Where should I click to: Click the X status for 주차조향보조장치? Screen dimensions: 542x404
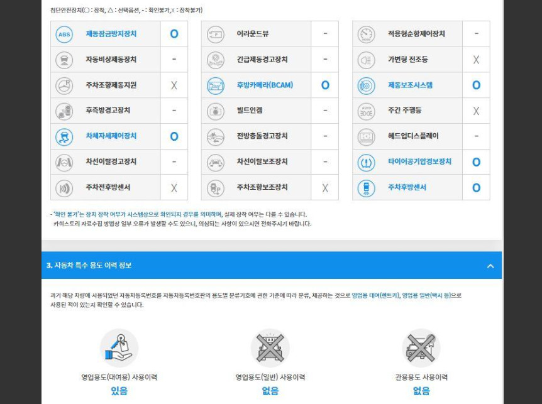pos(325,188)
